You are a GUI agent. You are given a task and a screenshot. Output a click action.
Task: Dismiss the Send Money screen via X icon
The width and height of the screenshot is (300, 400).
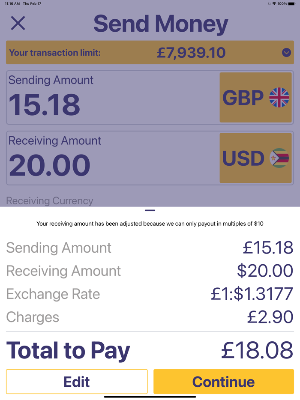coord(18,24)
